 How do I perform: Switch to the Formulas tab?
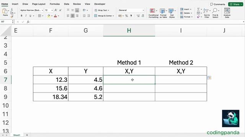point(55,4)
